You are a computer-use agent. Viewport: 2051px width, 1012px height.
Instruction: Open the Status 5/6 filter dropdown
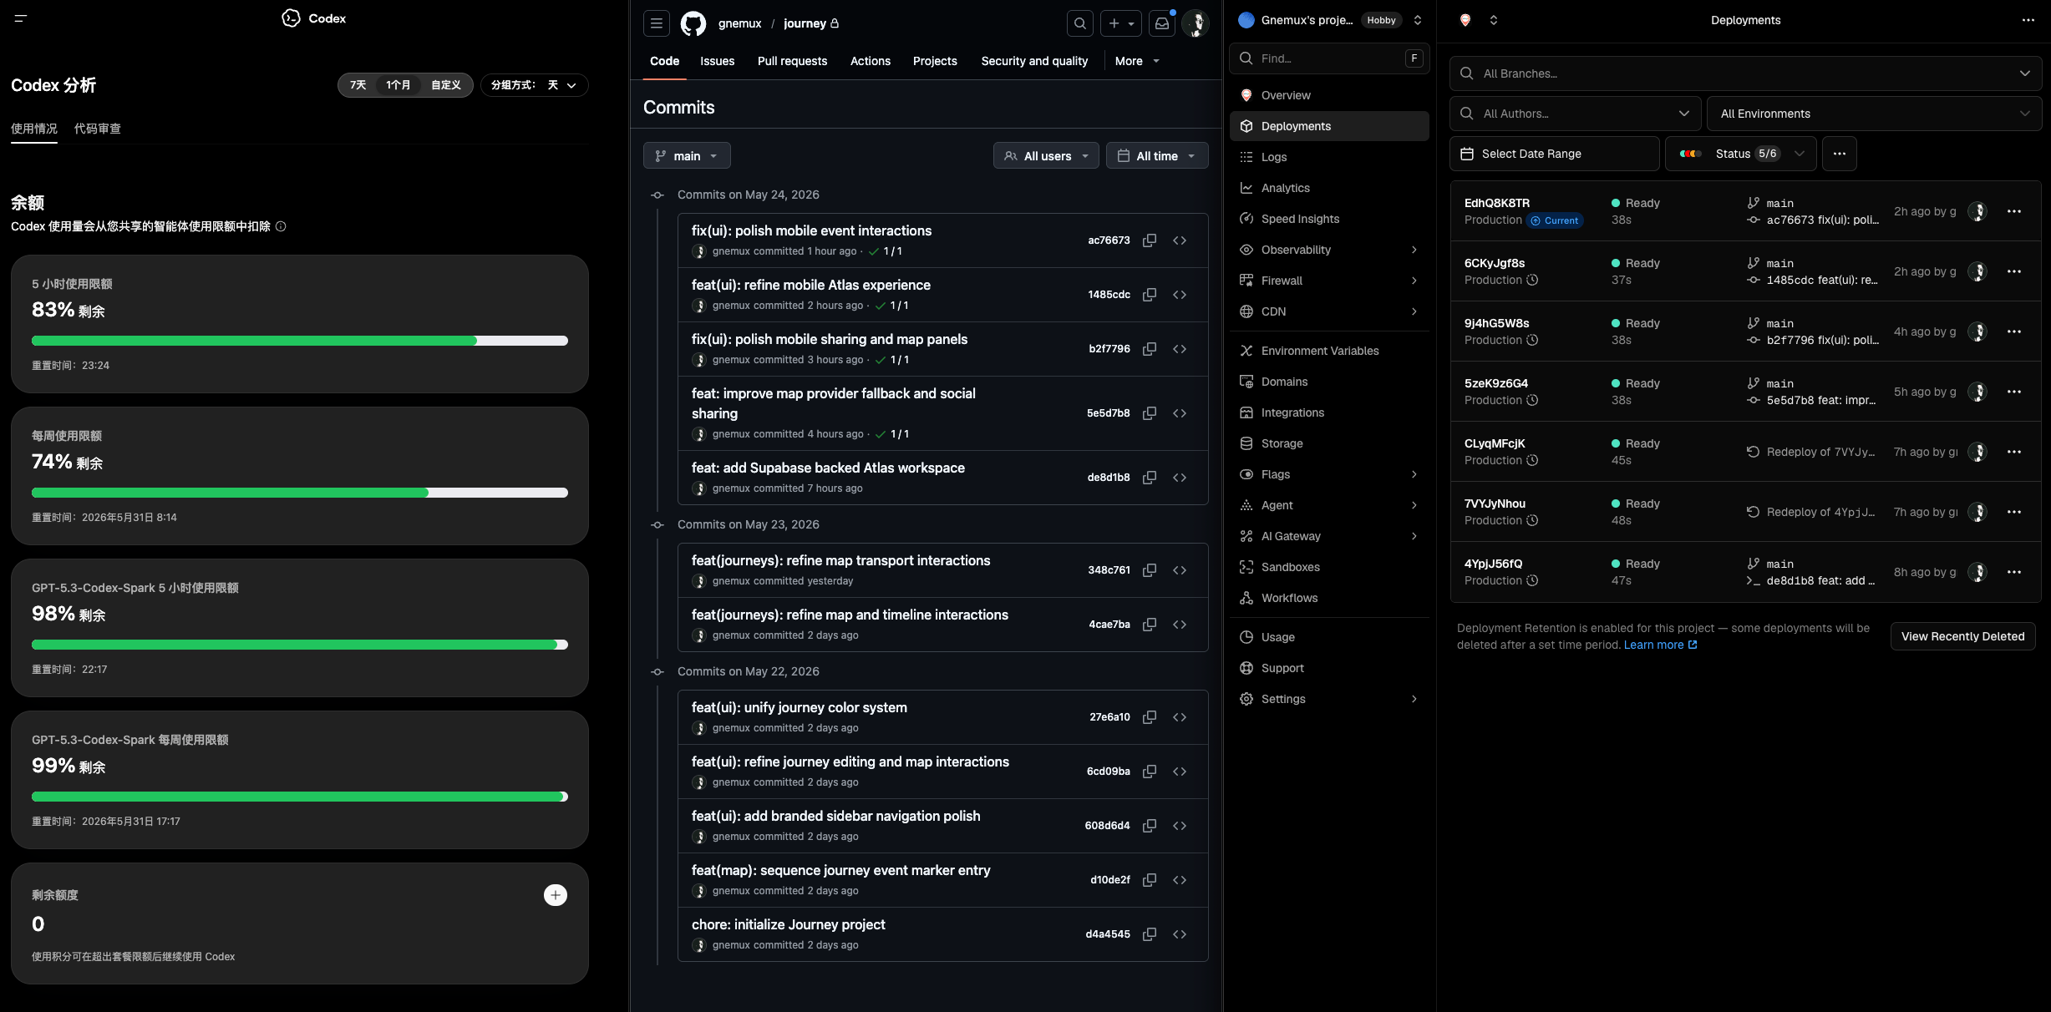pos(1741,154)
